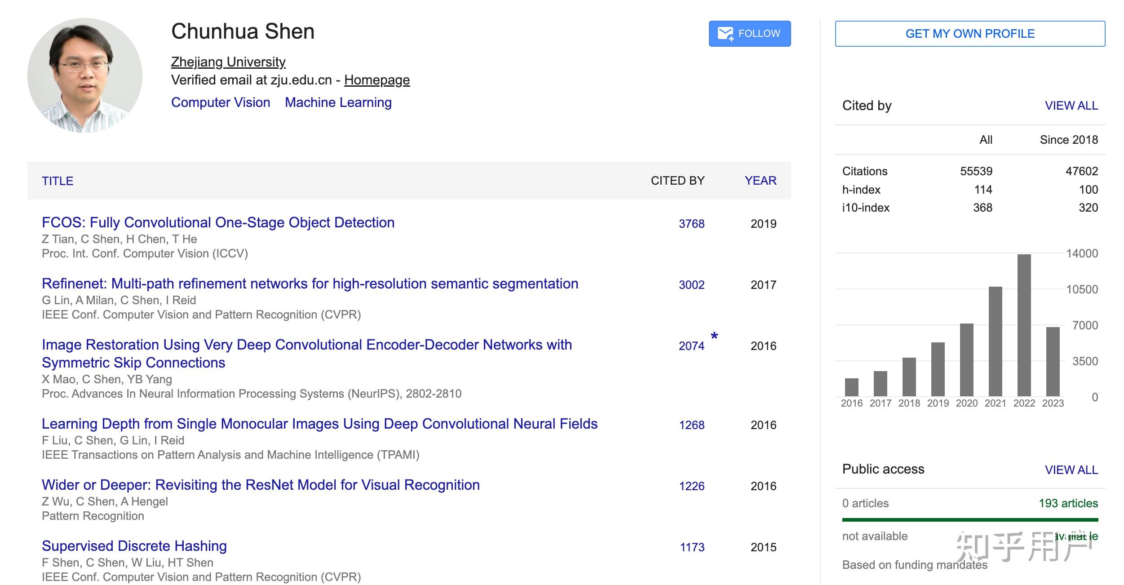Open Chunhua Shen's profile photo
The height and width of the screenshot is (585, 1124).
click(x=85, y=75)
